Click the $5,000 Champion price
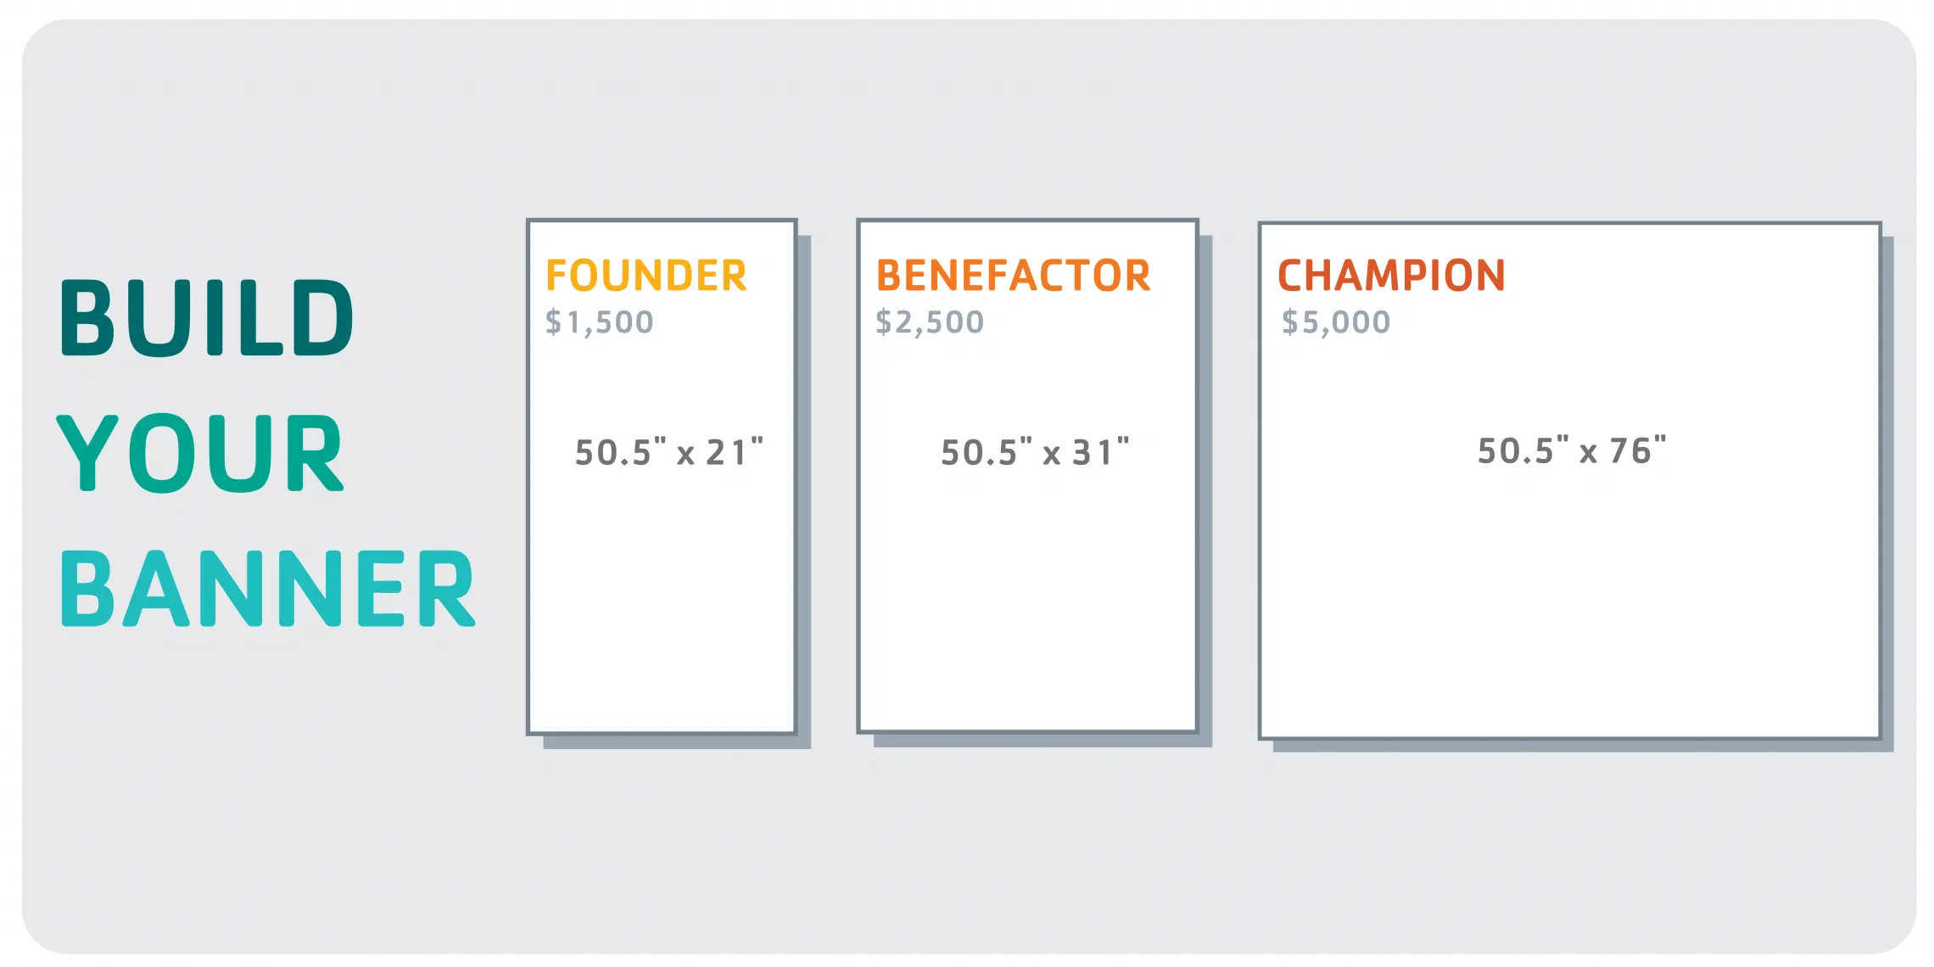The width and height of the screenshot is (1934, 967). 1336,322
